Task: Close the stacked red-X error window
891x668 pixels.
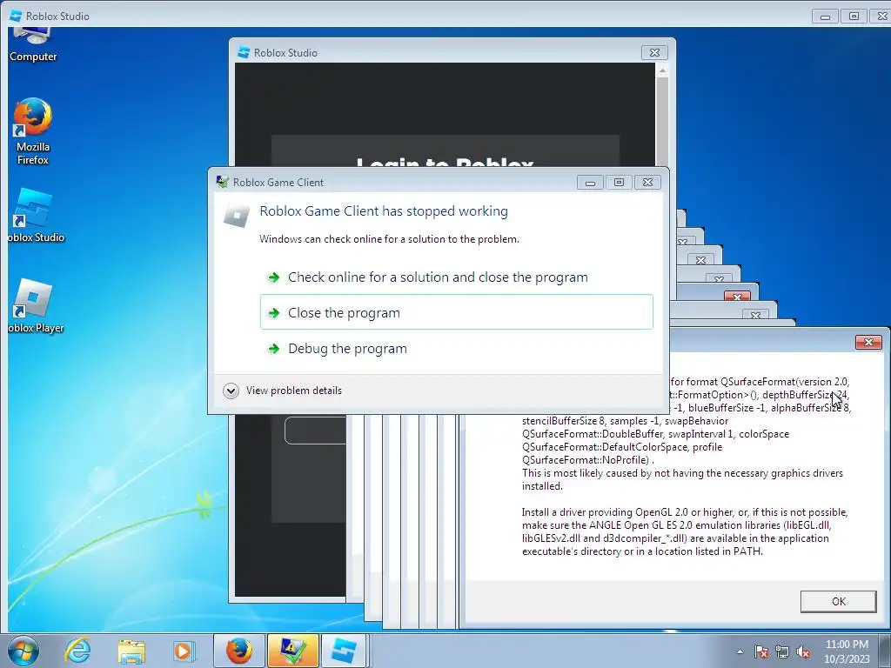Action: pos(737,297)
